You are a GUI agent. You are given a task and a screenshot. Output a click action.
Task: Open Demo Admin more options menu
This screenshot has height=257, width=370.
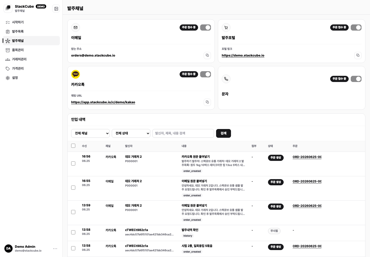click(x=55, y=249)
